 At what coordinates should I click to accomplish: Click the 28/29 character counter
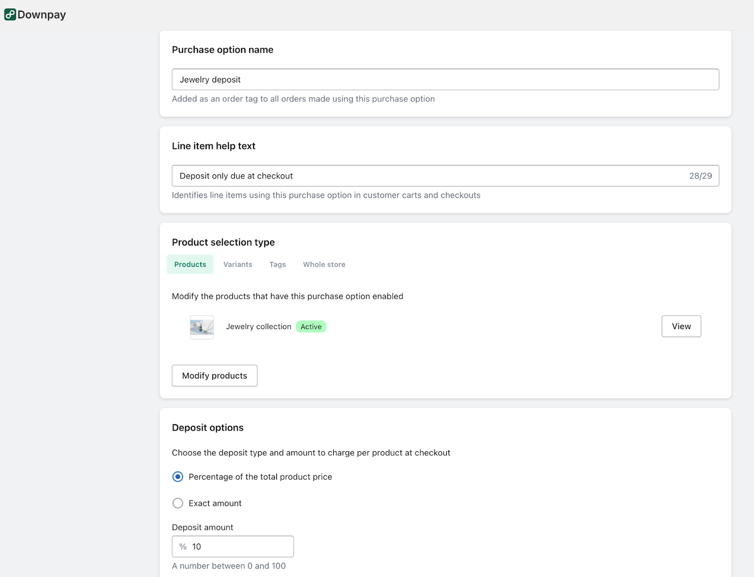pyautogui.click(x=700, y=176)
